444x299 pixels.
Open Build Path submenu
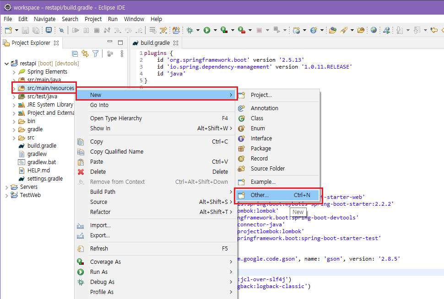155,192
